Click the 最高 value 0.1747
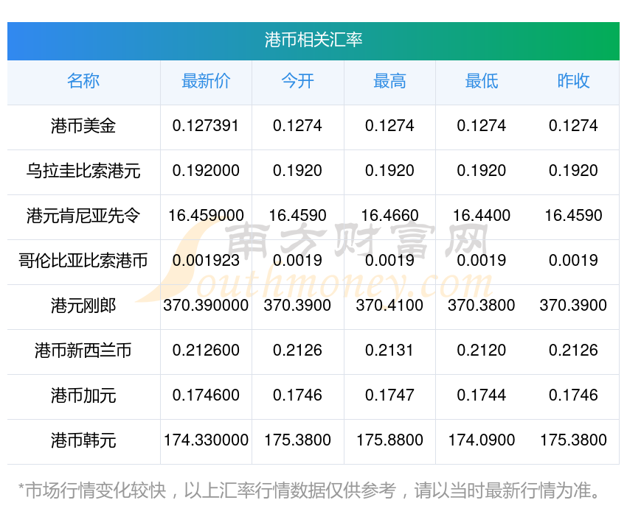Screen dimensions: 627x514 pos(389,395)
